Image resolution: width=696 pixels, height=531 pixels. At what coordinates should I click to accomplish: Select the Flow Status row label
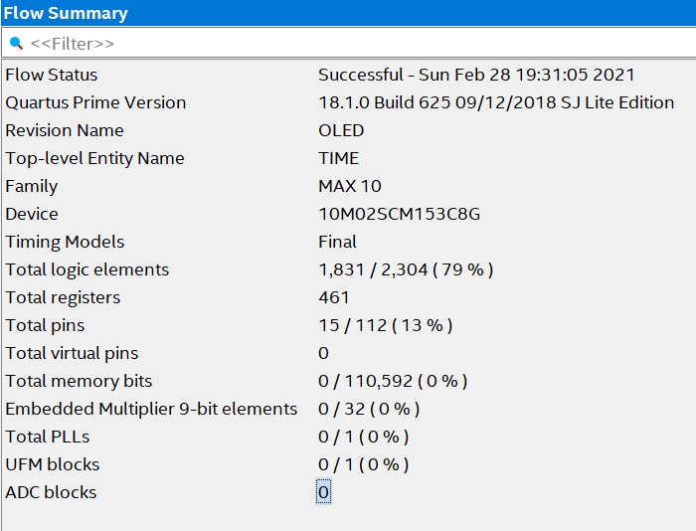click(x=52, y=75)
